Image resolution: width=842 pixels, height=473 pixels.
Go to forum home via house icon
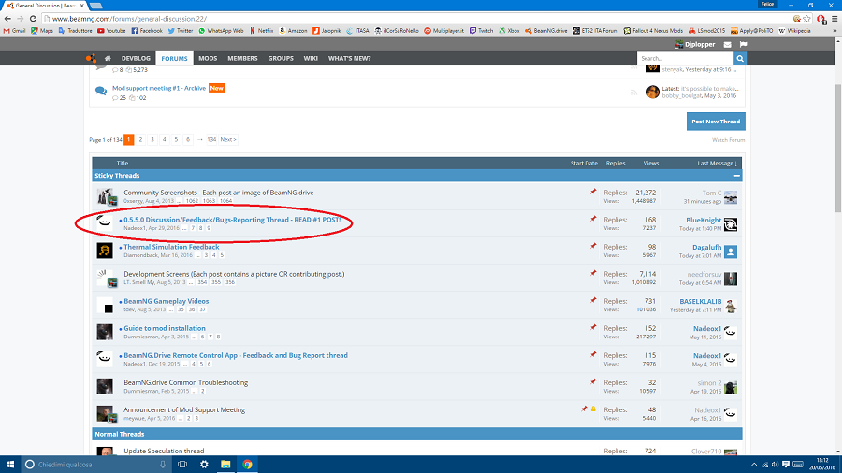tap(108, 58)
